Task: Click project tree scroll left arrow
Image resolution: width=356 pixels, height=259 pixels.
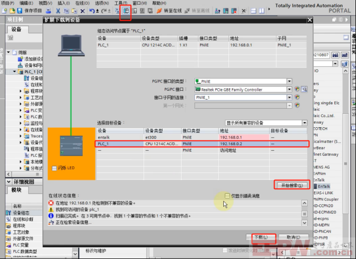Action: [x=8, y=174]
